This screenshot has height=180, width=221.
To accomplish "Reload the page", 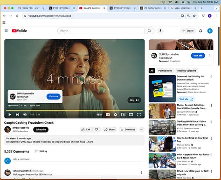I will (17, 16).
